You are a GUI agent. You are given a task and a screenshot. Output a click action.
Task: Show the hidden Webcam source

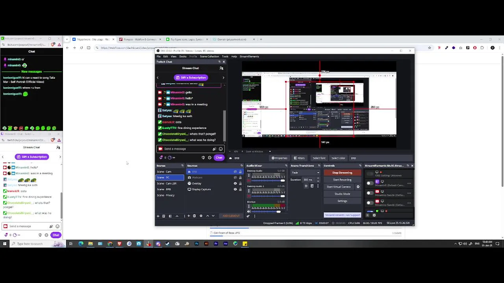click(235, 178)
